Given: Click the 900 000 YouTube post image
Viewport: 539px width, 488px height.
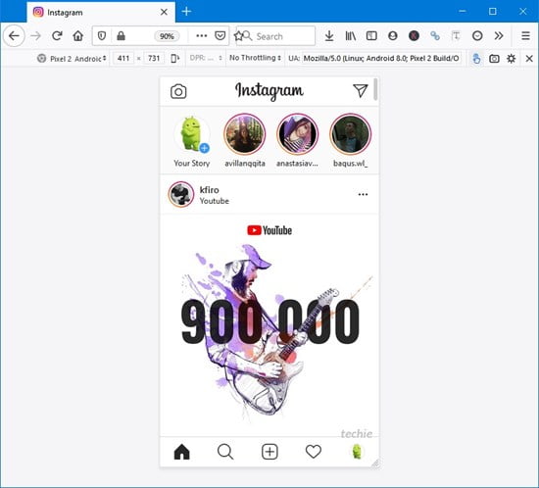Looking at the screenshot, I should click(x=269, y=324).
